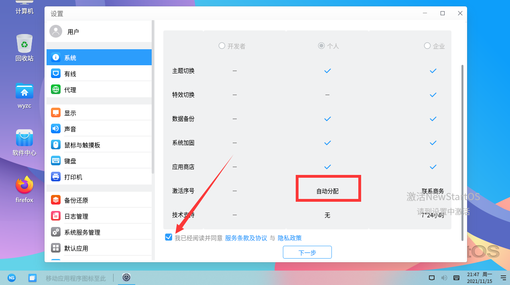Click the 打印机 printer icon
The height and width of the screenshot is (285, 510).
tap(56, 177)
